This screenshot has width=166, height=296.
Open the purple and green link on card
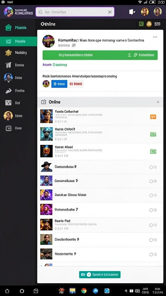[54, 65]
